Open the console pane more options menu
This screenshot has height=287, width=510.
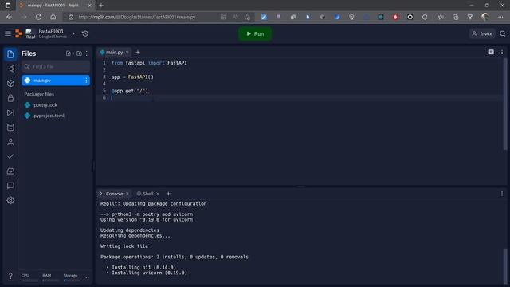[x=502, y=194]
